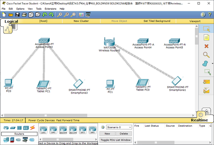Open the View menu
This screenshot has width=214, height=145.
point(30,9)
